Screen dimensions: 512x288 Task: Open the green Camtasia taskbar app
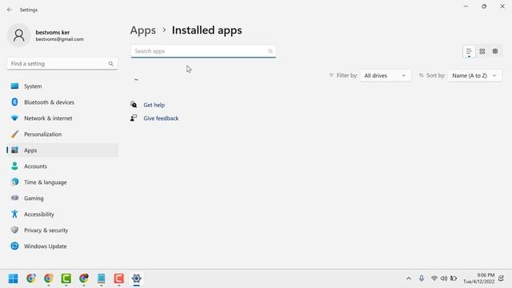pyautogui.click(x=66, y=278)
